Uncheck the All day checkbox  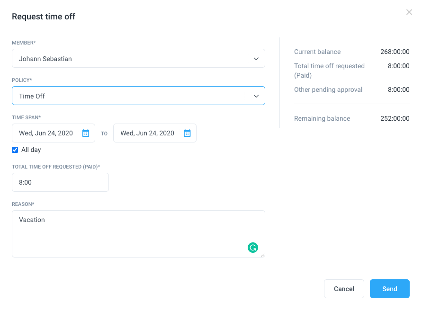click(15, 150)
